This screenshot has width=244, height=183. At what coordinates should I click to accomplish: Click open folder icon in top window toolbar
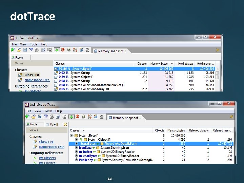click(19, 50)
